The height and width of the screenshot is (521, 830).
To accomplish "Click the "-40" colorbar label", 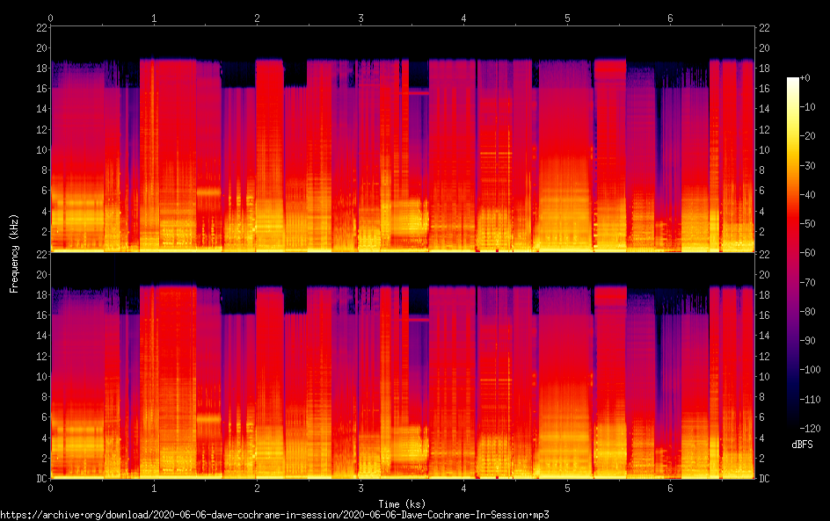I will (x=807, y=195).
